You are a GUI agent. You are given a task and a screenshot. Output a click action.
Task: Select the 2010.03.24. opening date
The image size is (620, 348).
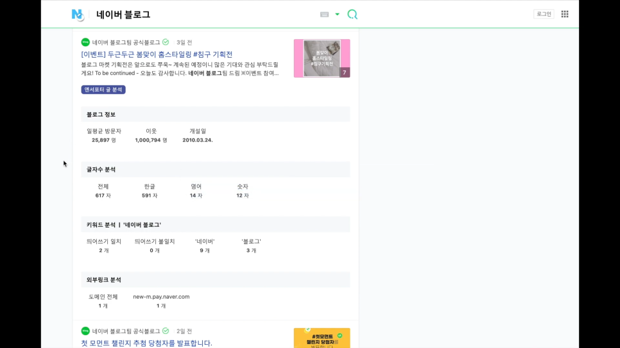coord(198,140)
